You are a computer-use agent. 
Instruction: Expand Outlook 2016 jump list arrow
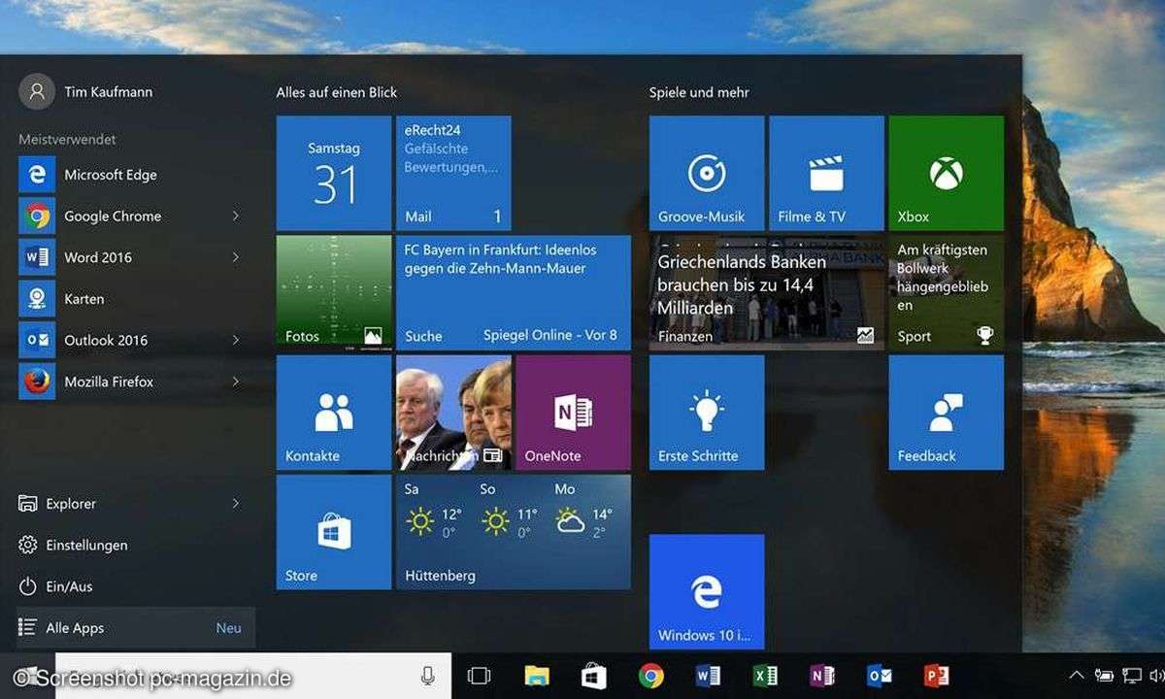tap(236, 341)
